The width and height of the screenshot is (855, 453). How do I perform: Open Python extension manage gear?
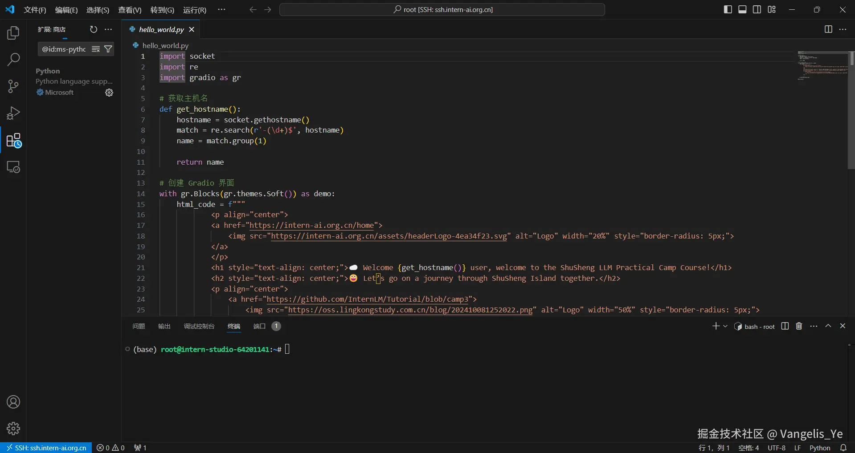109,93
